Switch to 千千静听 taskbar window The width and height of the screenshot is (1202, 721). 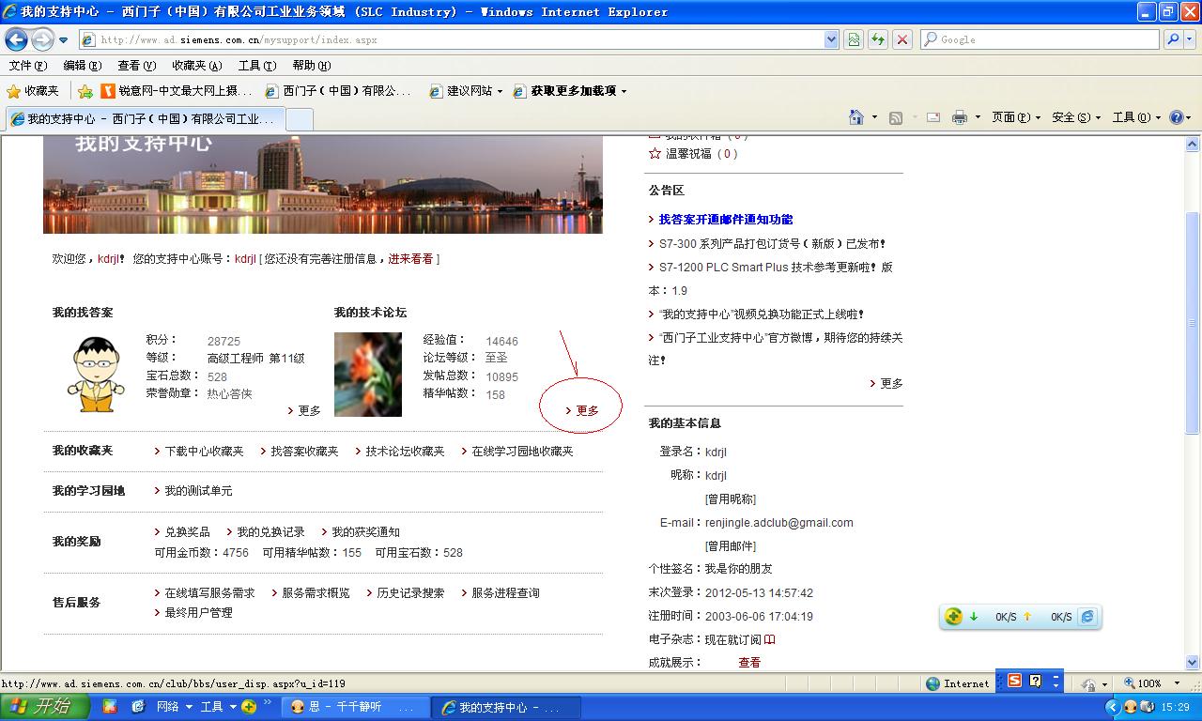(x=354, y=707)
